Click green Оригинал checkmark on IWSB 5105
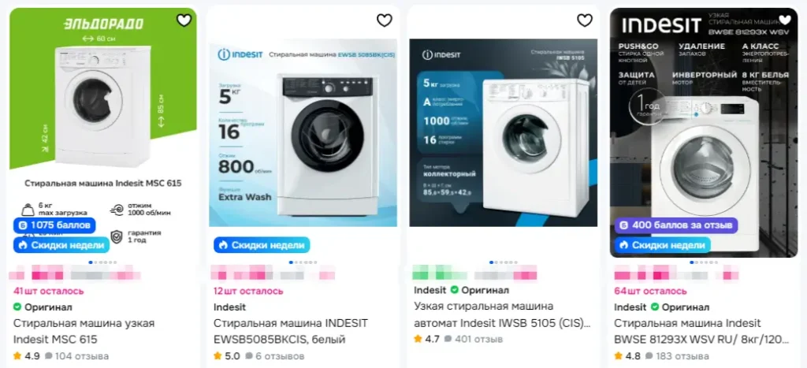The width and height of the screenshot is (807, 368). coord(454,290)
